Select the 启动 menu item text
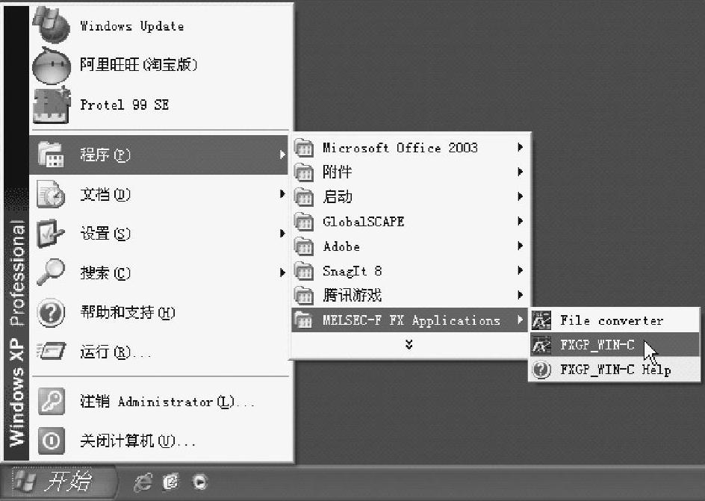 (338, 196)
